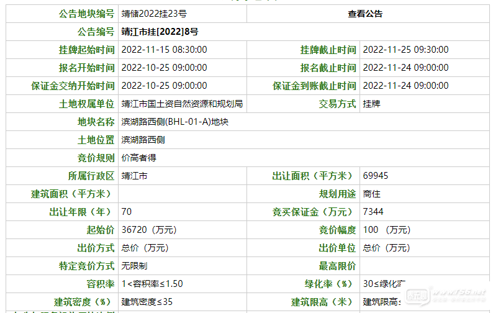Select planned use value 商住

point(372,194)
